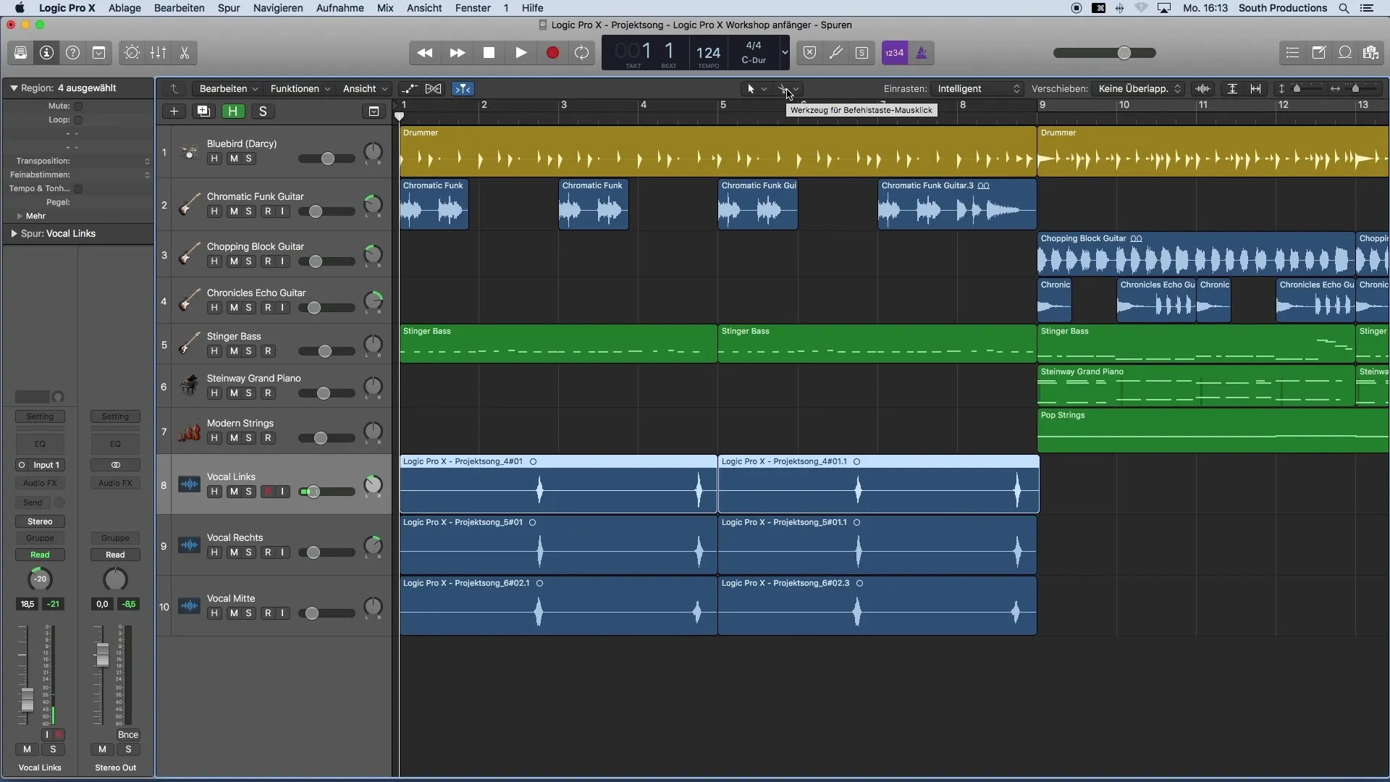Select the Smart Controls icon at bottom left
1390x782 pixels.
[x=131, y=53]
